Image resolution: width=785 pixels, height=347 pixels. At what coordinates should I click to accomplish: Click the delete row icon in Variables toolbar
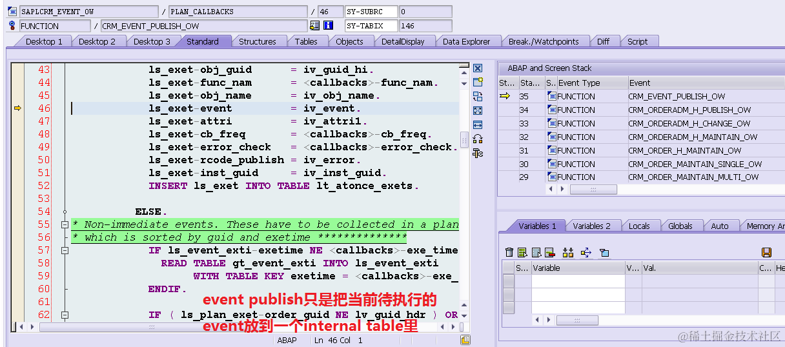549,252
